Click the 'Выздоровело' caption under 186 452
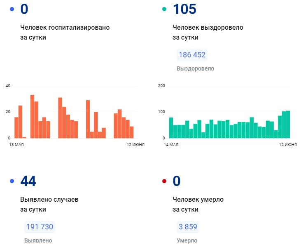The height and width of the screenshot is (245, 308). (x=195, y=68)
